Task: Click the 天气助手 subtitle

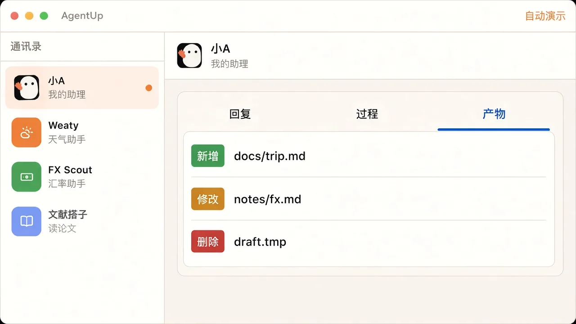Action: [x=67, y=139]
